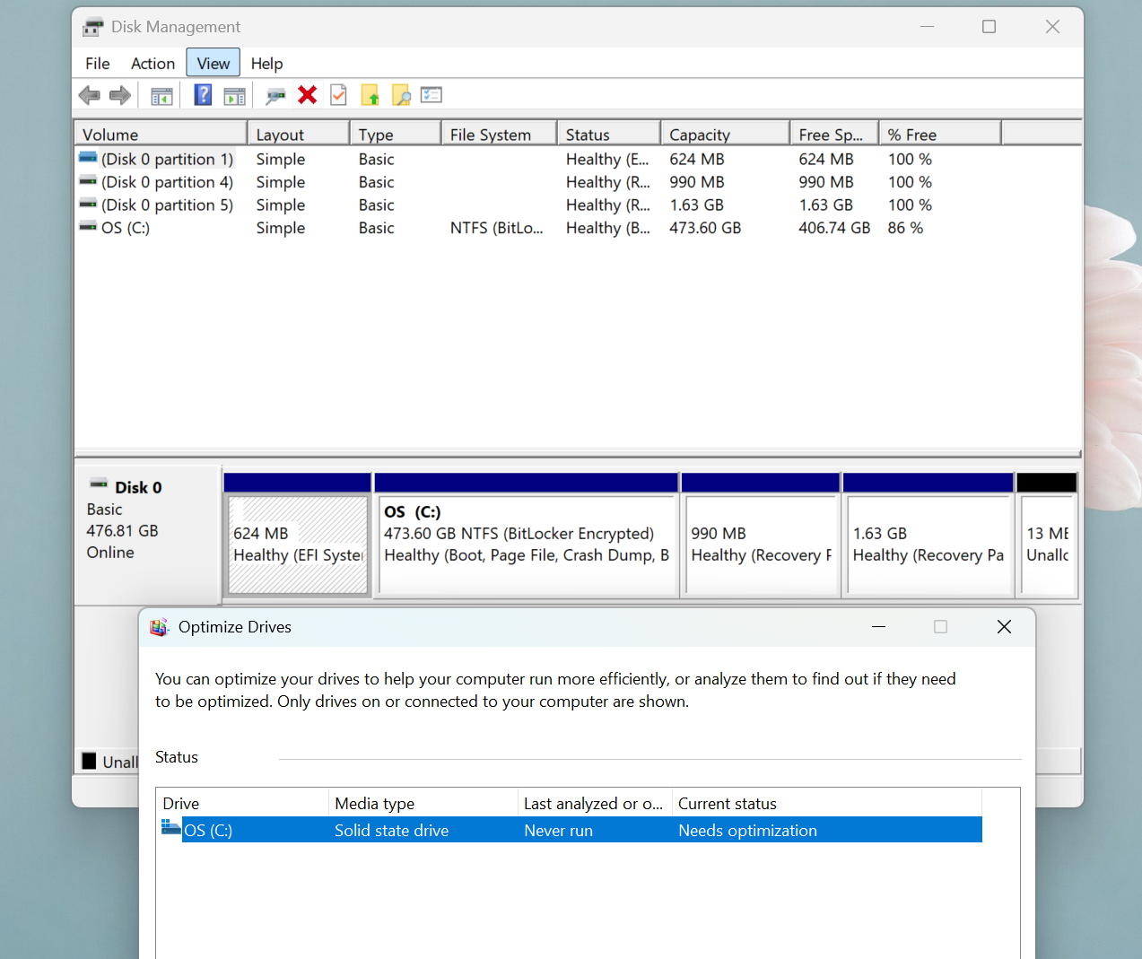Open the blue Help question-mark icon
Viewport: 1142px width, 959px height.
tap(204, 94)
